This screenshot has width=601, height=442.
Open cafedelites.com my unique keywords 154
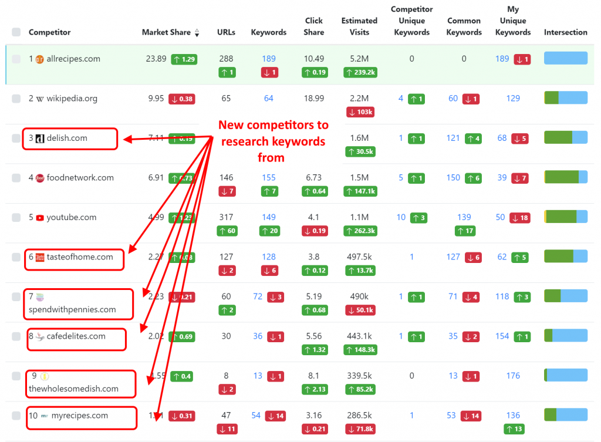[x=502, y=336]
